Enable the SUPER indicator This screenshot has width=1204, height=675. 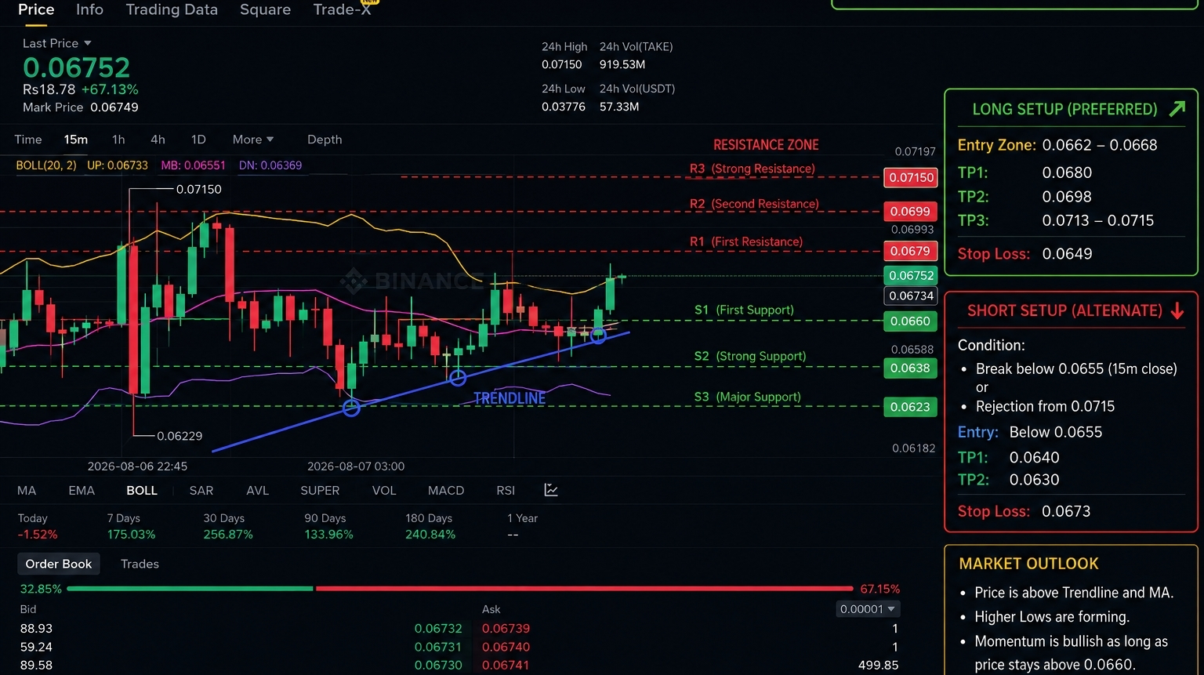[320, 491]
